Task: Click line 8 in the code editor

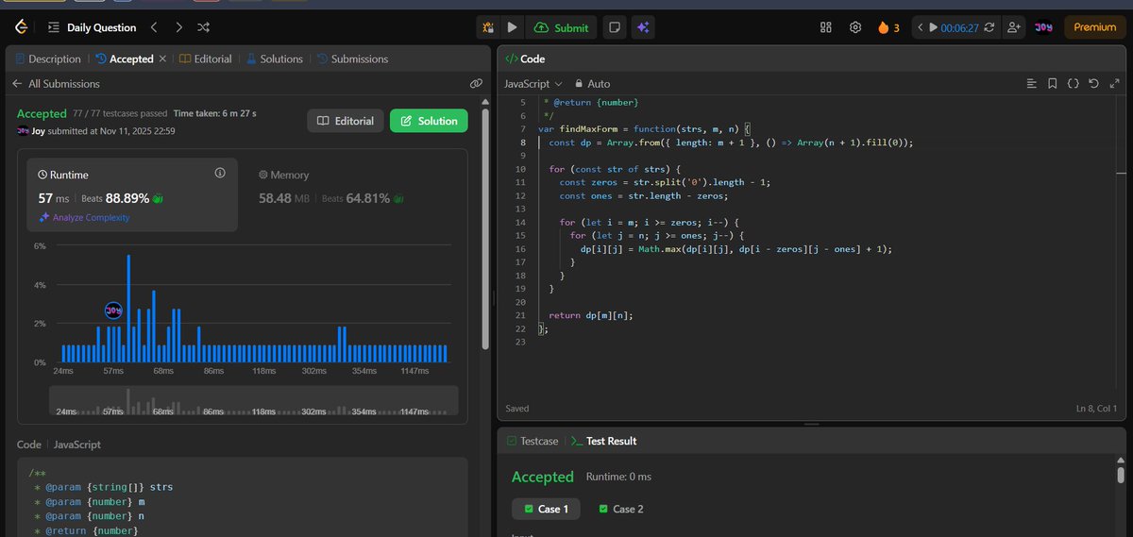Action: (732, 143)
